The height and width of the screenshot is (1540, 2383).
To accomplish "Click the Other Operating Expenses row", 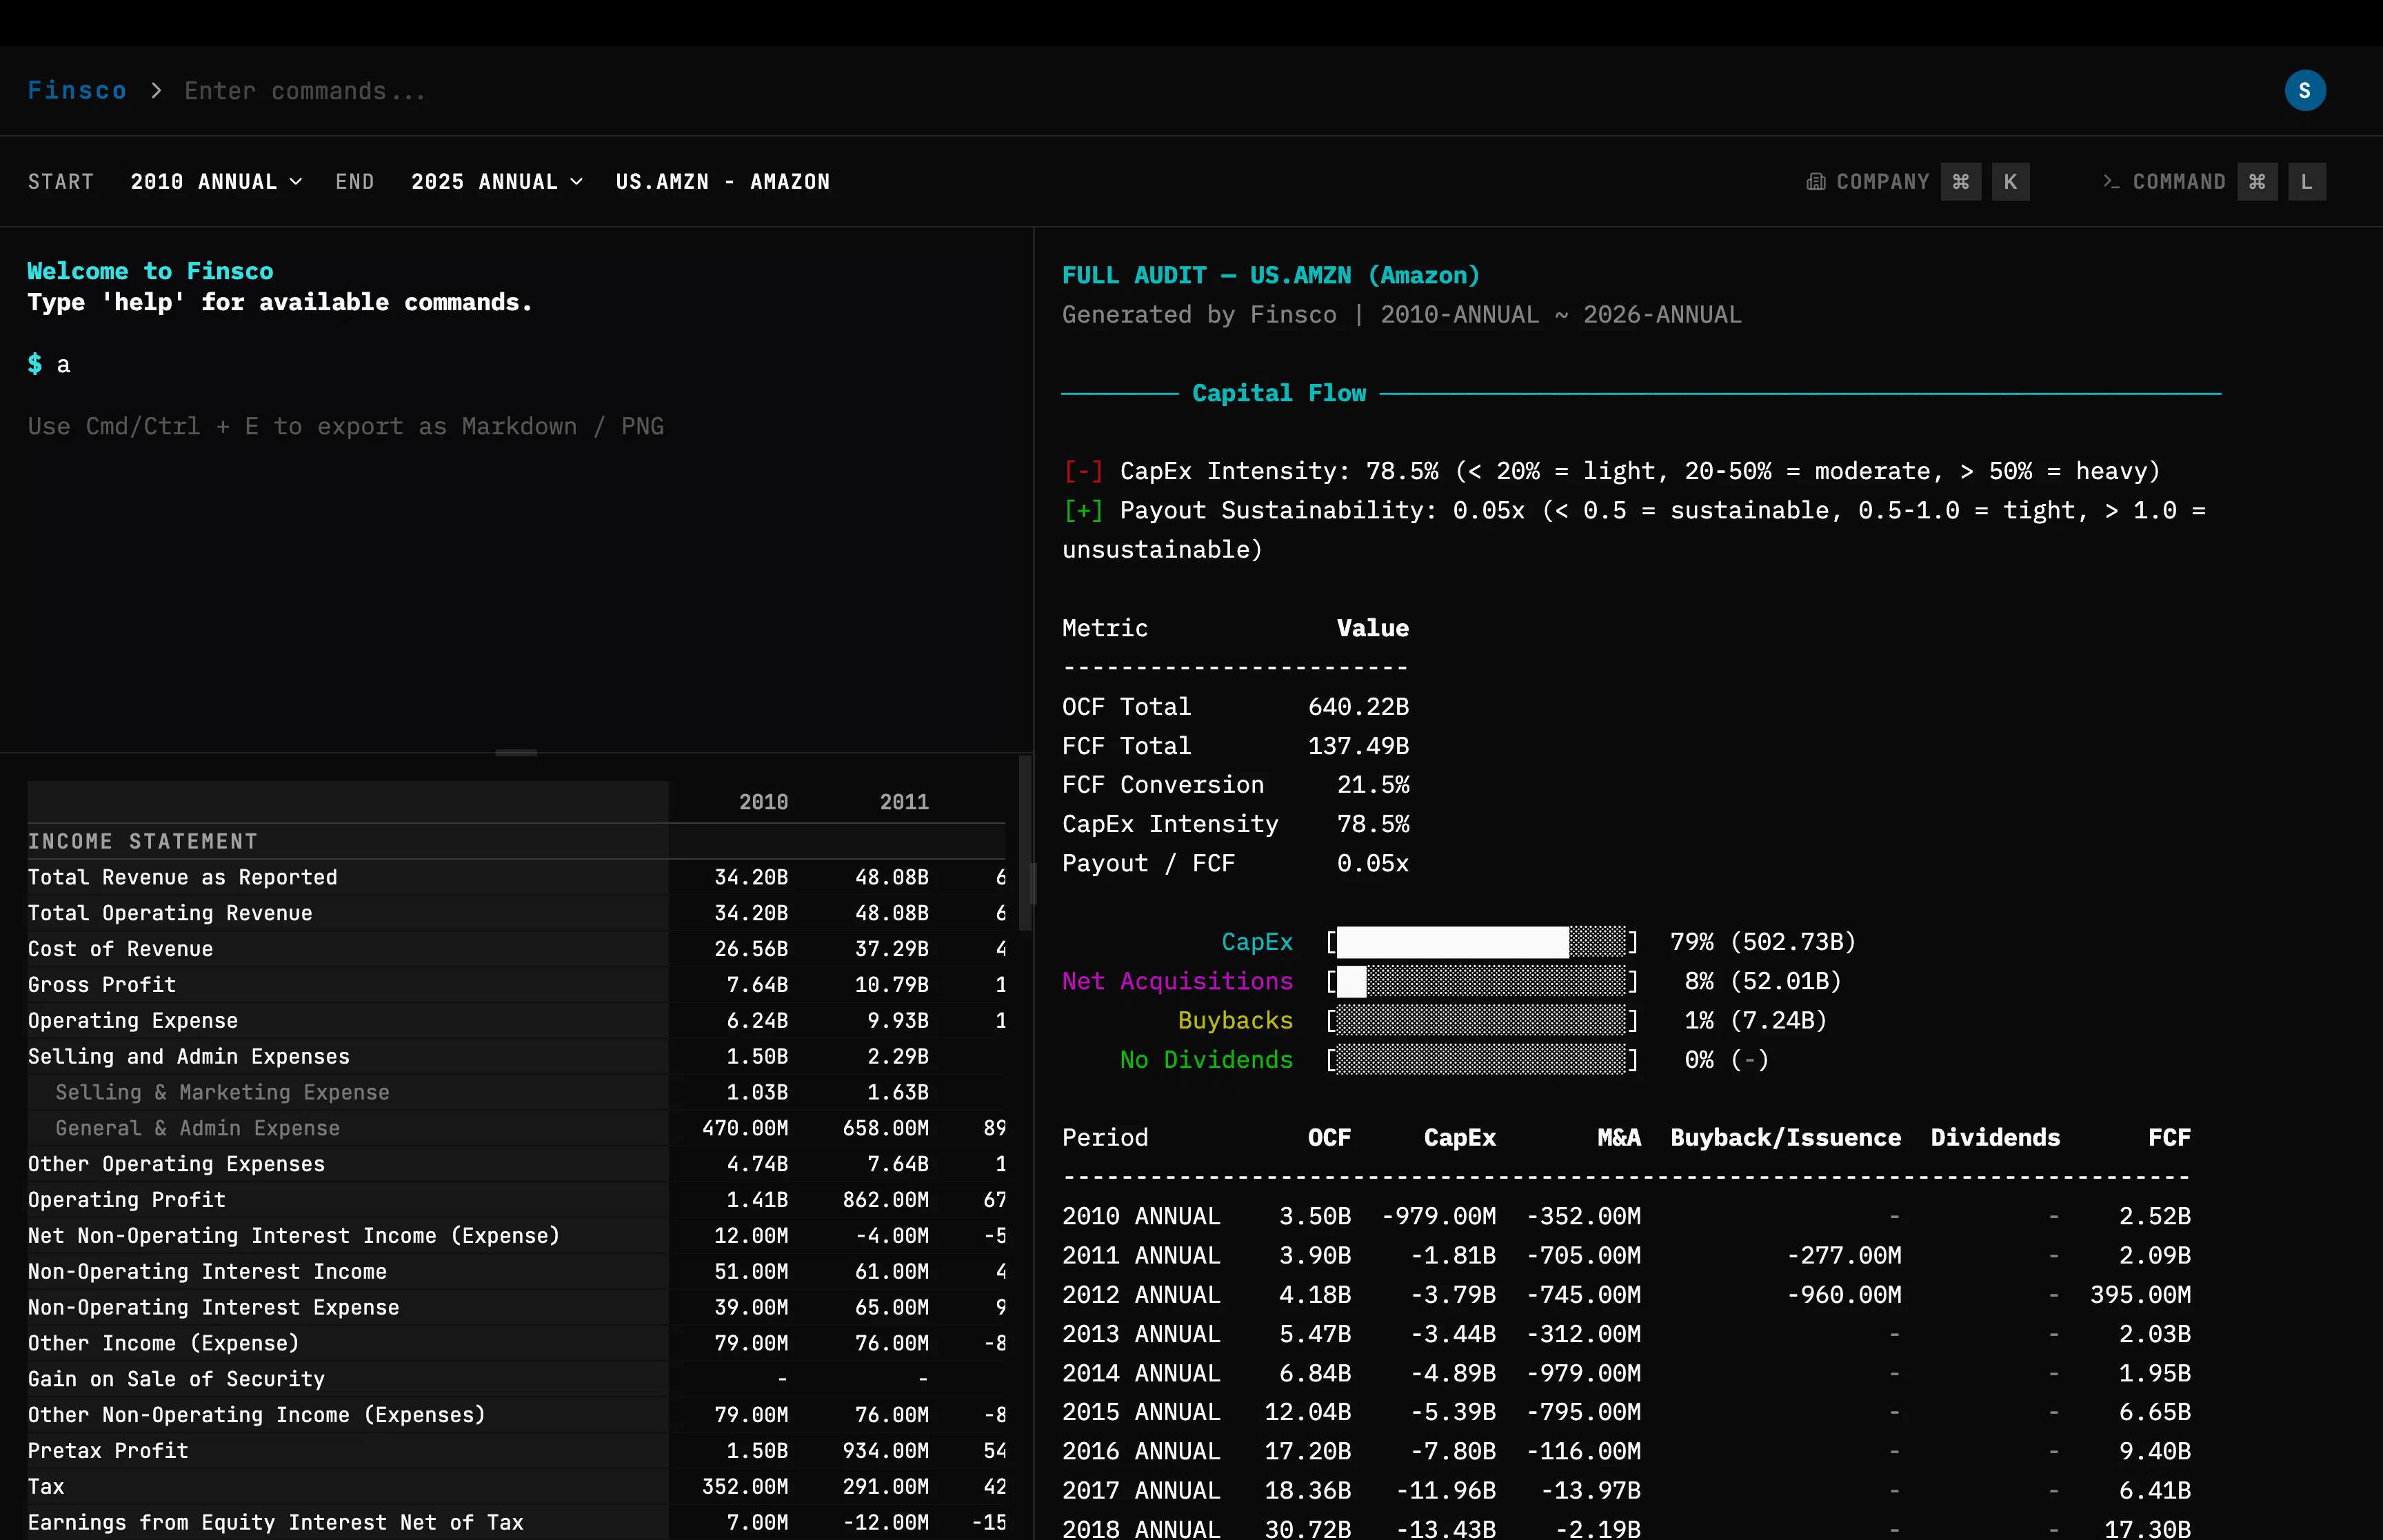I will click(x=516, y=1164).
